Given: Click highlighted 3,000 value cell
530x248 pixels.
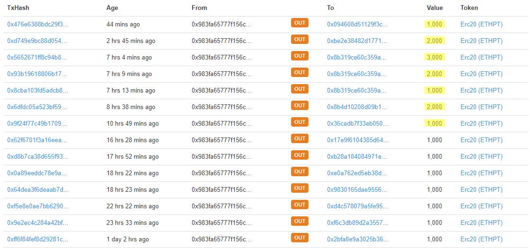Looking at the screenshot, I should click(434, 57).
